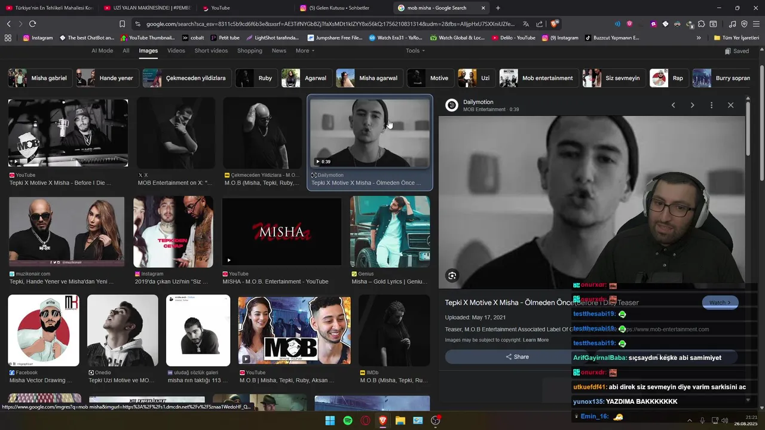Open the Saved bookmark icon on Google
Image resolution: width=765 pixels, height=430 pixels.
pos(736,51)
